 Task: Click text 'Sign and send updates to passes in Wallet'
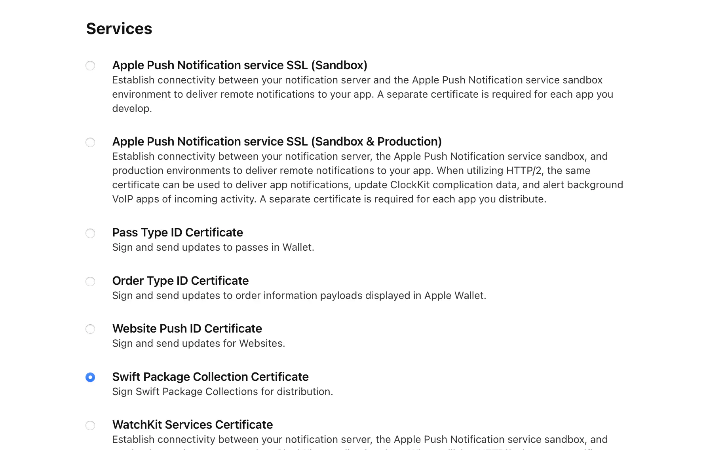[x=213, y=247]
